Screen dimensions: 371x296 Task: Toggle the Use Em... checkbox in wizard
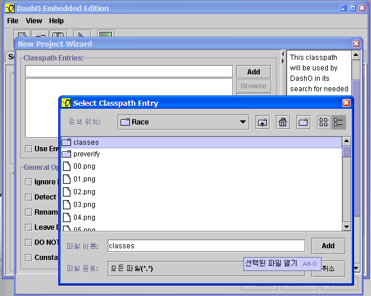[x=29, y=149]
